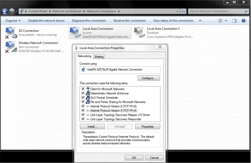The image size is (251, 163).
Task: Uncheck Client for Microsoft Networks
Action: tap(83, 89)
